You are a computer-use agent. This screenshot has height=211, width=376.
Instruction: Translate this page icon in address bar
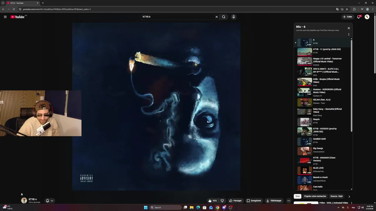tap(337, 9)
